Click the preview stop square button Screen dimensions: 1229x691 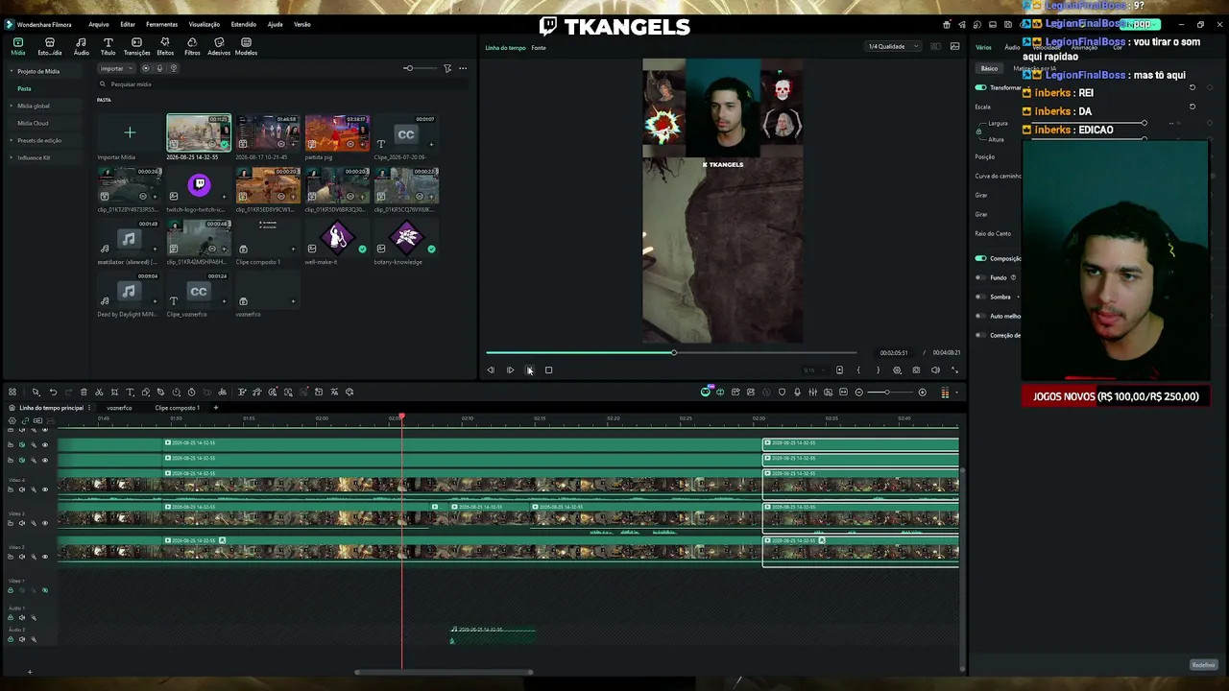click(548, 369)
